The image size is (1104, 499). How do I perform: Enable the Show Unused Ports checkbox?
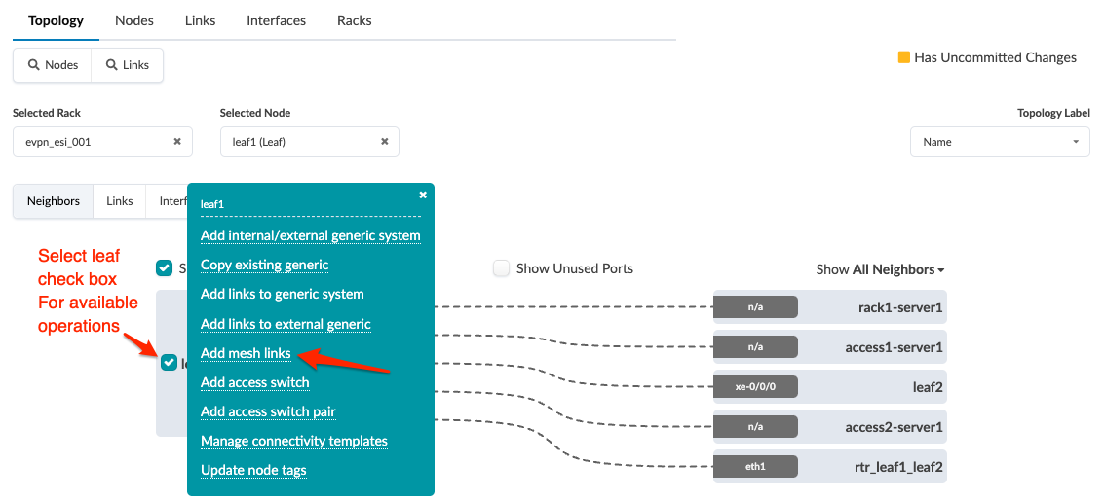[x=502, y=268]
